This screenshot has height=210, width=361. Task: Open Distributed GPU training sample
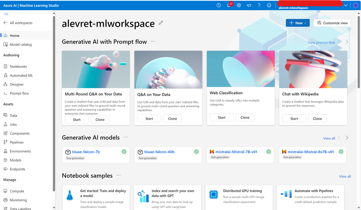pyautogui.click(x=239, y=198)
